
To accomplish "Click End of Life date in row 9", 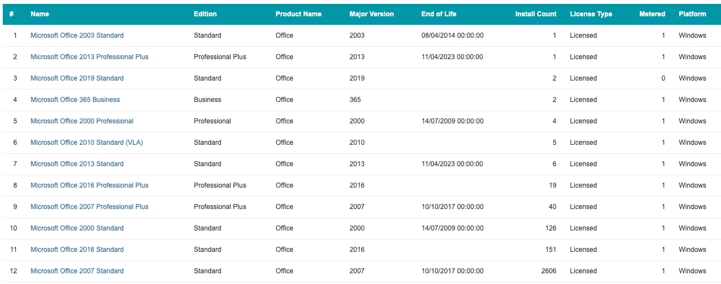I will [x=452, y=207].
